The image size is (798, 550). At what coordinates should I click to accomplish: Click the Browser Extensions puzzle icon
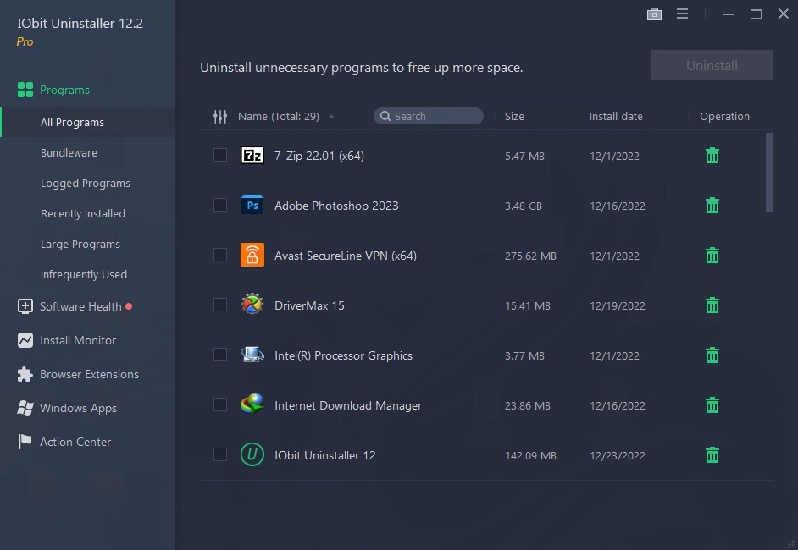25,374
